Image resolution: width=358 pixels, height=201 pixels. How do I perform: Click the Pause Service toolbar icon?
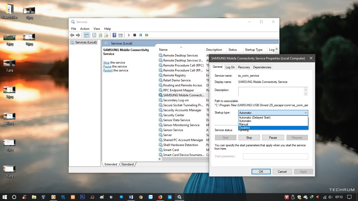point(141,35)
